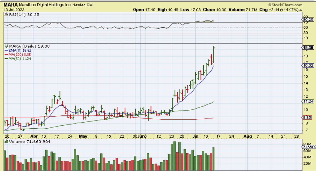Screen dimensions: 316x171
Task: Click the Open 17.19 value
Action: click(x=144, y=10)
